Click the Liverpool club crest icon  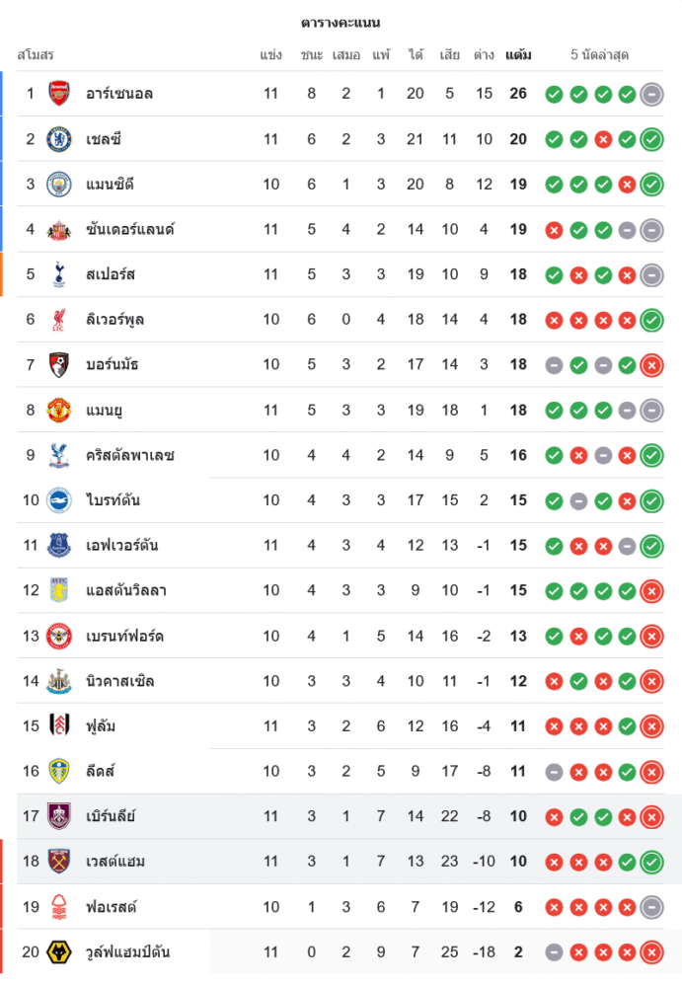(x=59, y=320)
